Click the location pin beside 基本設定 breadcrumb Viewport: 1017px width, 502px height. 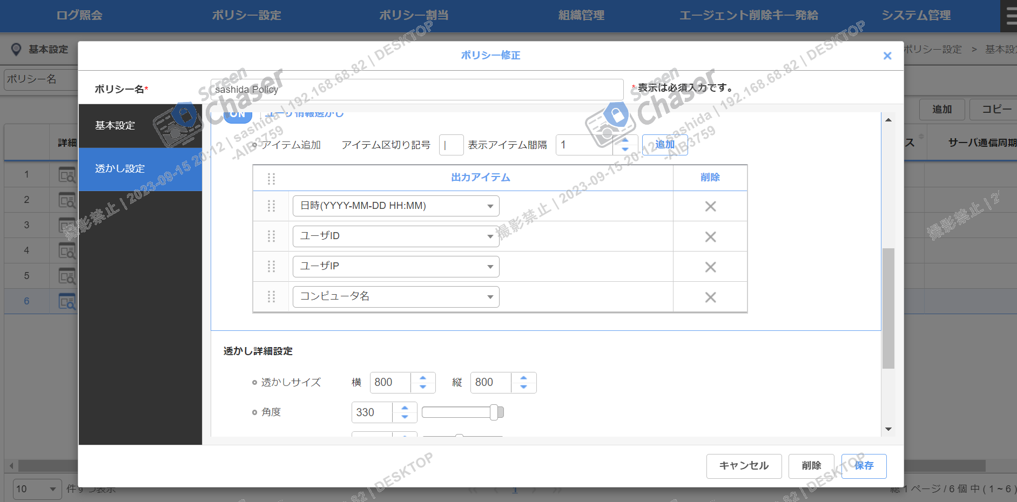point(16,49)
